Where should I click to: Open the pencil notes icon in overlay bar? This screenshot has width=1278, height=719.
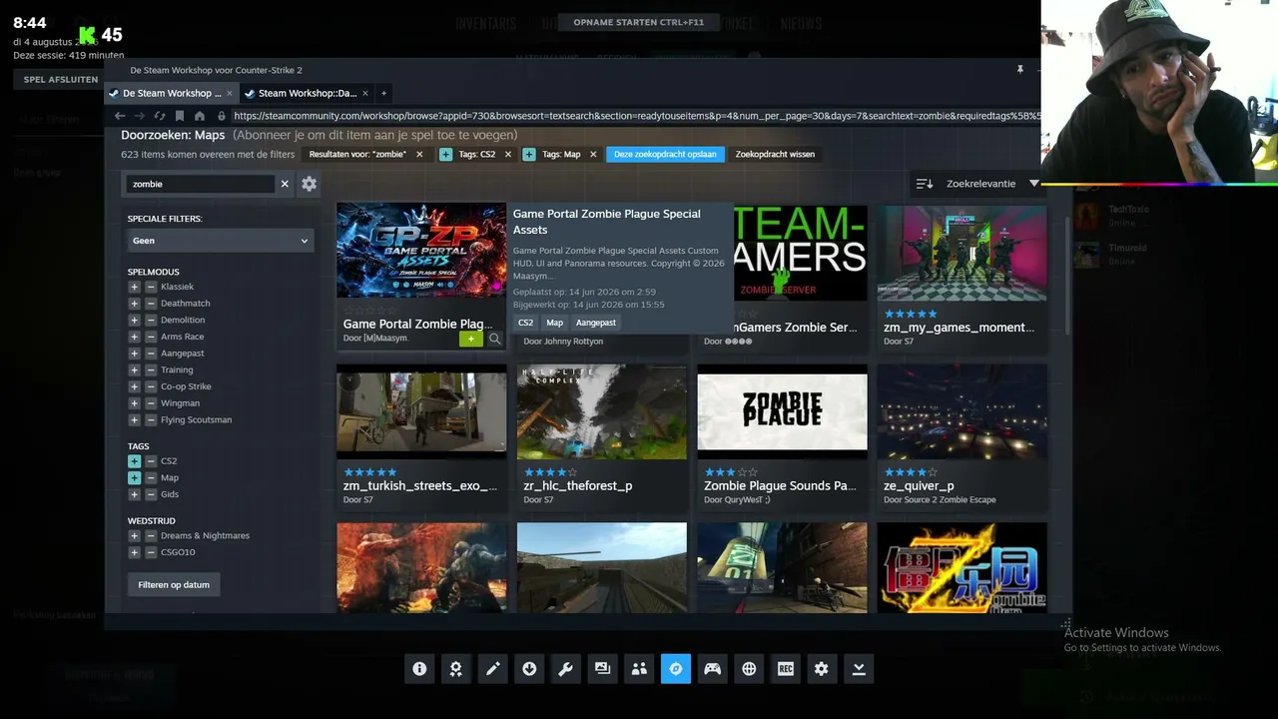click(x=492, y=669)
